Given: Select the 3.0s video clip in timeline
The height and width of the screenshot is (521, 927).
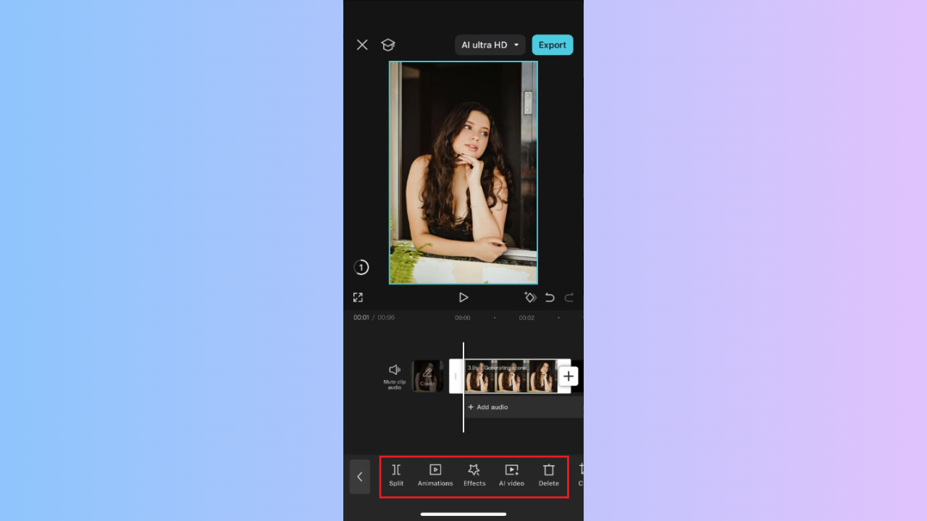Looking at the screenshot, I should coord(510,376).
